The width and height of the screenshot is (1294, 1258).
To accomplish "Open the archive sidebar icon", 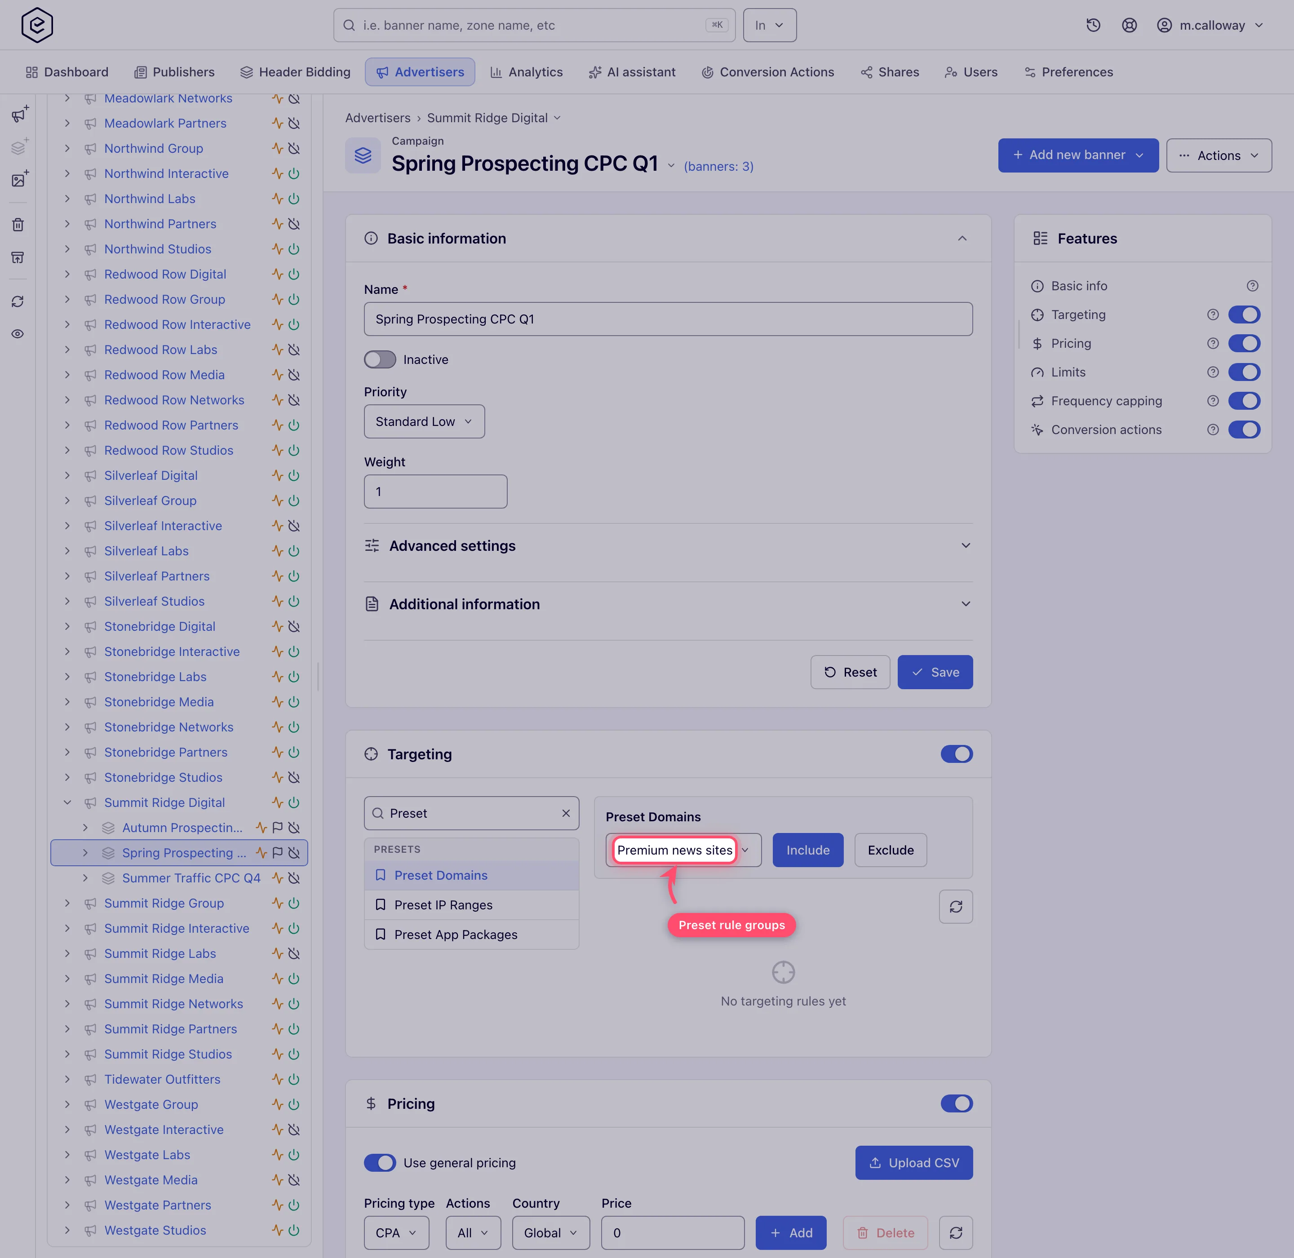I will [x=18, y=257].
